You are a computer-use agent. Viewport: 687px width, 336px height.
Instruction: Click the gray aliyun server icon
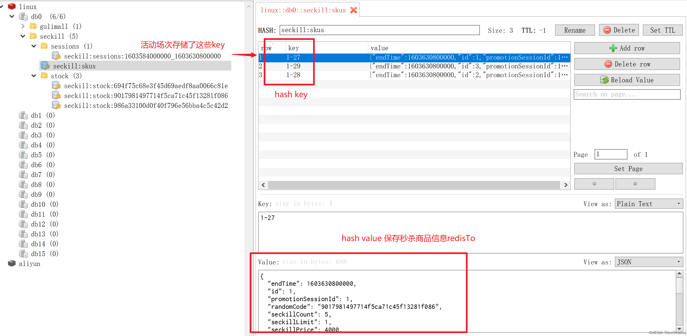coord(12,264)
